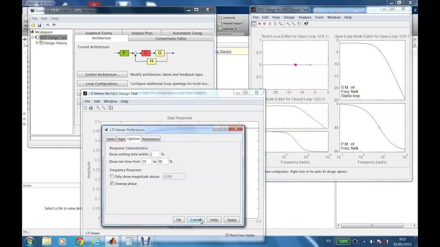
Task: Redo icon in Control and Estimation Tools Manager
Action: point(54,25)
